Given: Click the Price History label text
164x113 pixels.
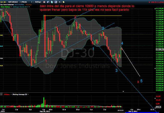Looking at the screenshot, I should [x=5, y=7].
